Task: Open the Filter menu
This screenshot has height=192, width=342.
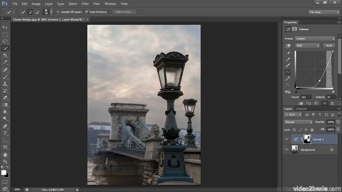Action: coord(85,4)
